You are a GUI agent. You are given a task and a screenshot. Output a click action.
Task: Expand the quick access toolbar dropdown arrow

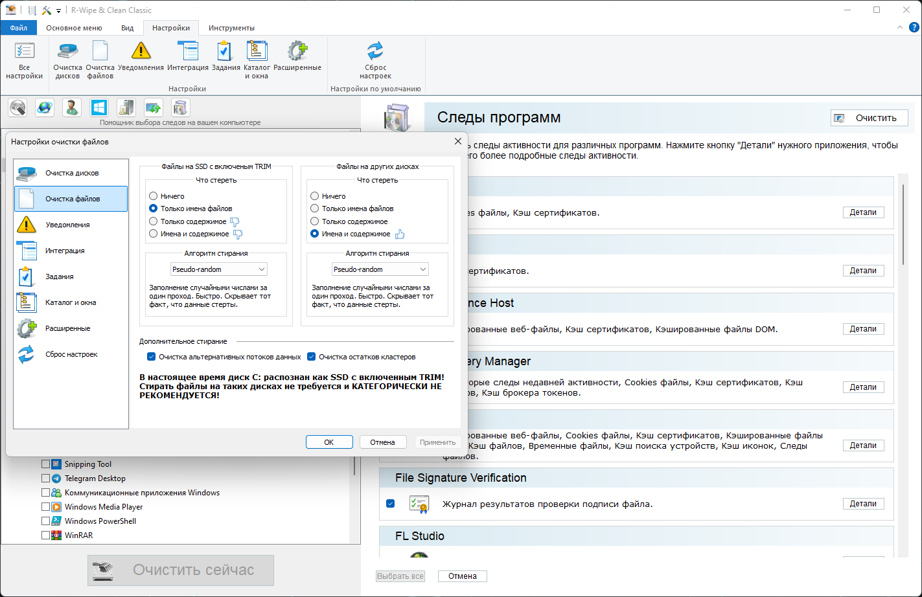[x=59, y=10]
